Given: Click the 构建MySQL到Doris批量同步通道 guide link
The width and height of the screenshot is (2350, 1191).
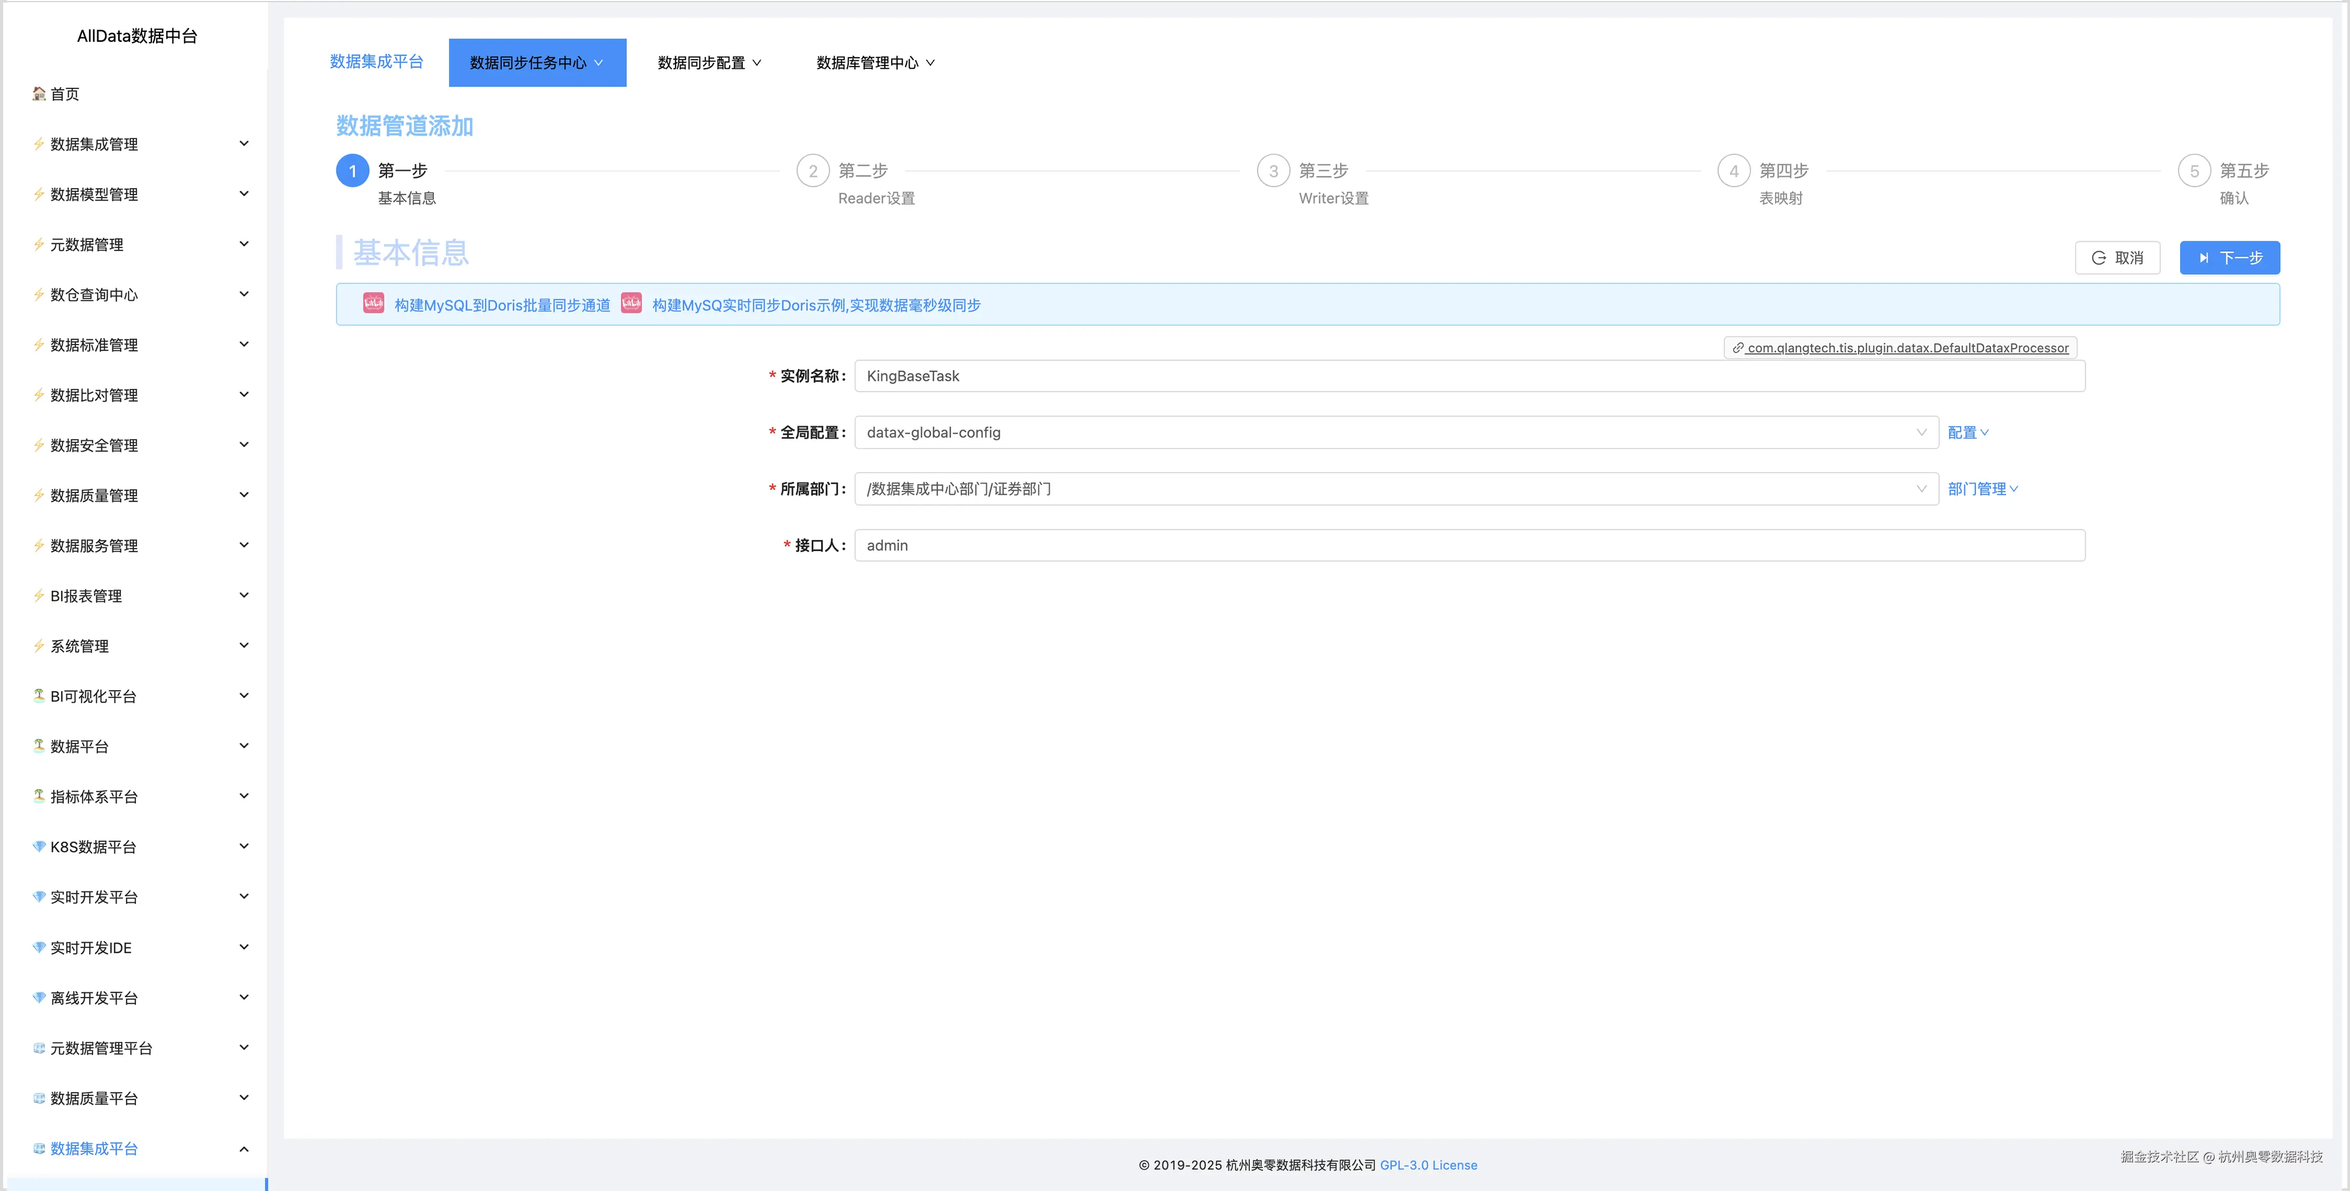Looking at the screenshot, I should click(x=503, y=305).
